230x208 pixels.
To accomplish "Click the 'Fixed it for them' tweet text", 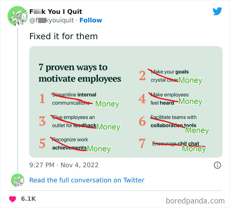I will pos(63,36).
